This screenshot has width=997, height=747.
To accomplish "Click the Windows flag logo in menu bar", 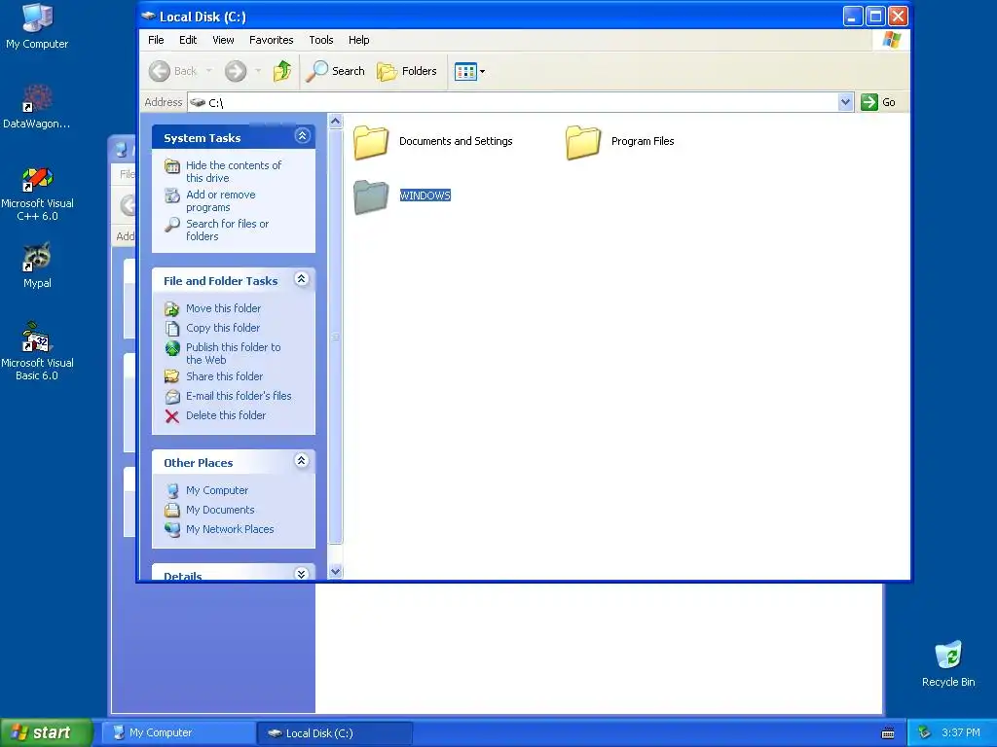I will tap(892, 40).
